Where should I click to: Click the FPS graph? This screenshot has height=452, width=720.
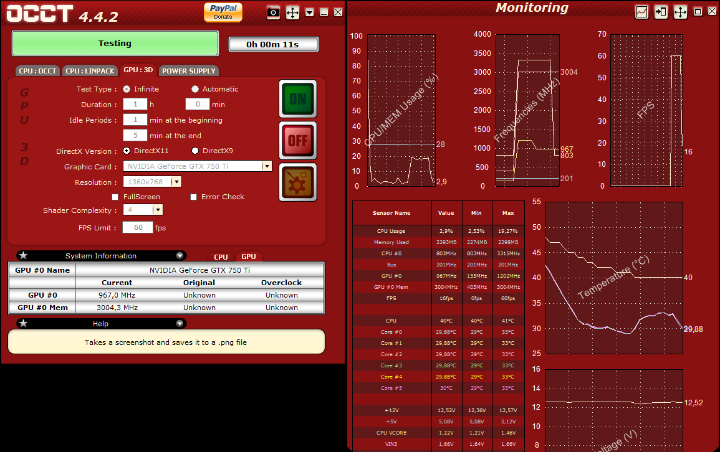click(x=646, y=110)
